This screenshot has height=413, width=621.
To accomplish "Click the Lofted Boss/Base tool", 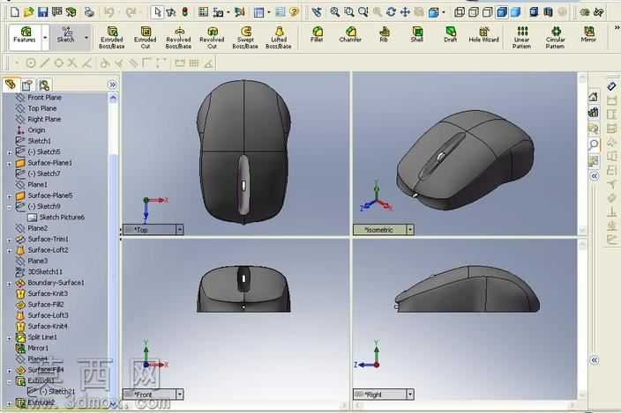I will (x=279, y=38).
